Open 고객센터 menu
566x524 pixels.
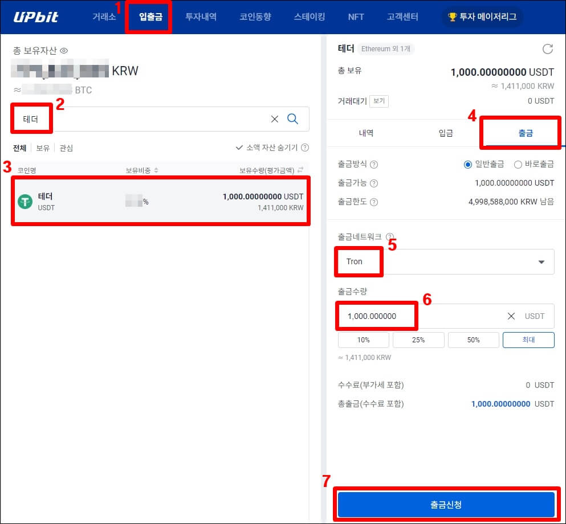pyautogui.click(x=402, y=17)
